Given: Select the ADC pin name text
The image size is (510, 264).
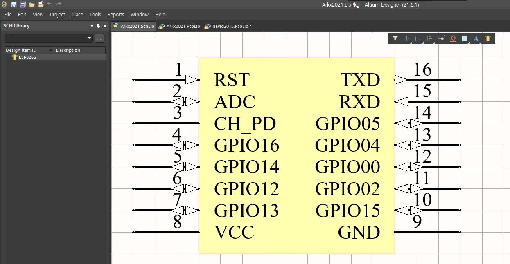Looking at the screenshot, I should [x=235, y=102].
